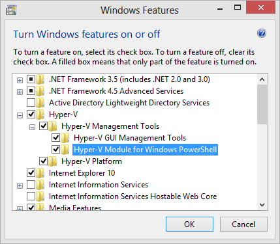Uncheck Hyper-V GUI Management Tools checkbox
Screen dimensions: 280x244
click(55, 138)
